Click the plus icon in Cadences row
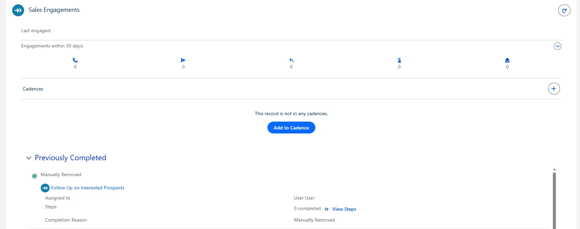 coord(554,89)
